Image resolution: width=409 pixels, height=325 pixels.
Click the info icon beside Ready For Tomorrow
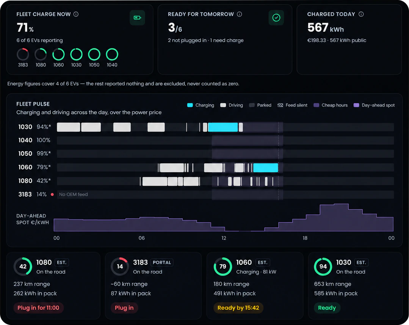coord(239,14)
